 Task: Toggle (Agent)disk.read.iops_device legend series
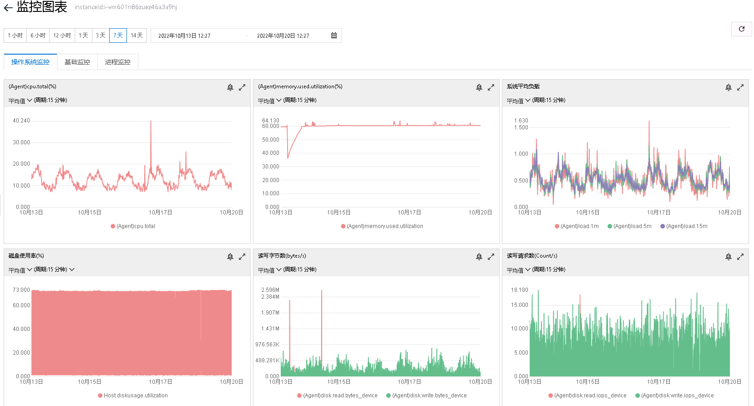coord(587,396)
